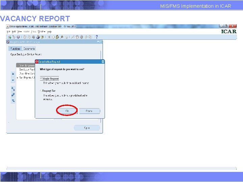Viewport: 243px width, 182px height.
Task: Select the highlighted Open Employee tree item
Action: tap(26, 65)
